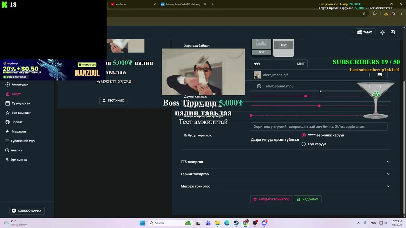
Task: Click the ТЕСТ ХИЙХ test button
Action: click(x=113, y=100)
